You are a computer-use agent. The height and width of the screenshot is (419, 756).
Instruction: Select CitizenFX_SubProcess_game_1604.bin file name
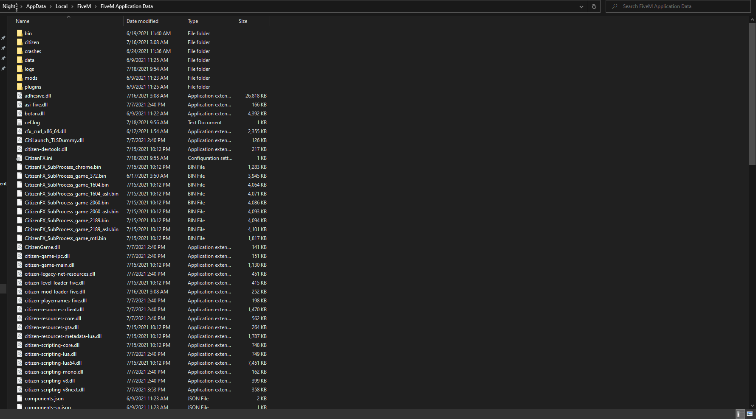67,185
